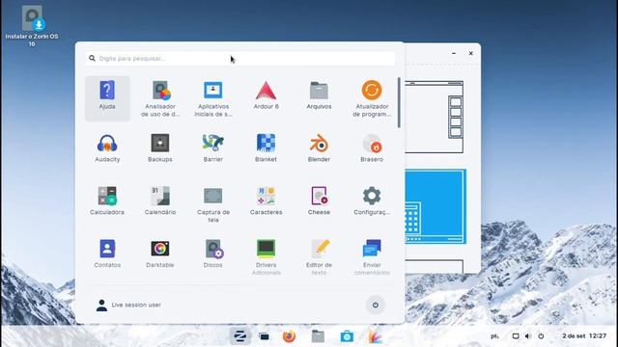Click the Zorin menu button in taskbar
The width and height of the screenshot is (618, 347).
240,336
